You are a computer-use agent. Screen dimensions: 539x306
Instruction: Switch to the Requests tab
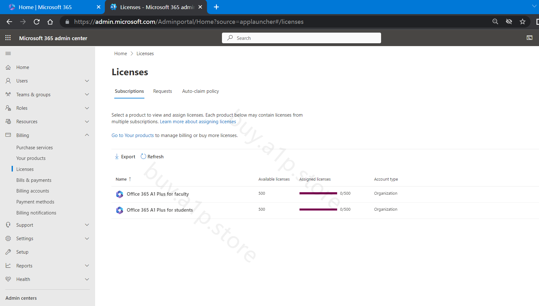point(163,91)
